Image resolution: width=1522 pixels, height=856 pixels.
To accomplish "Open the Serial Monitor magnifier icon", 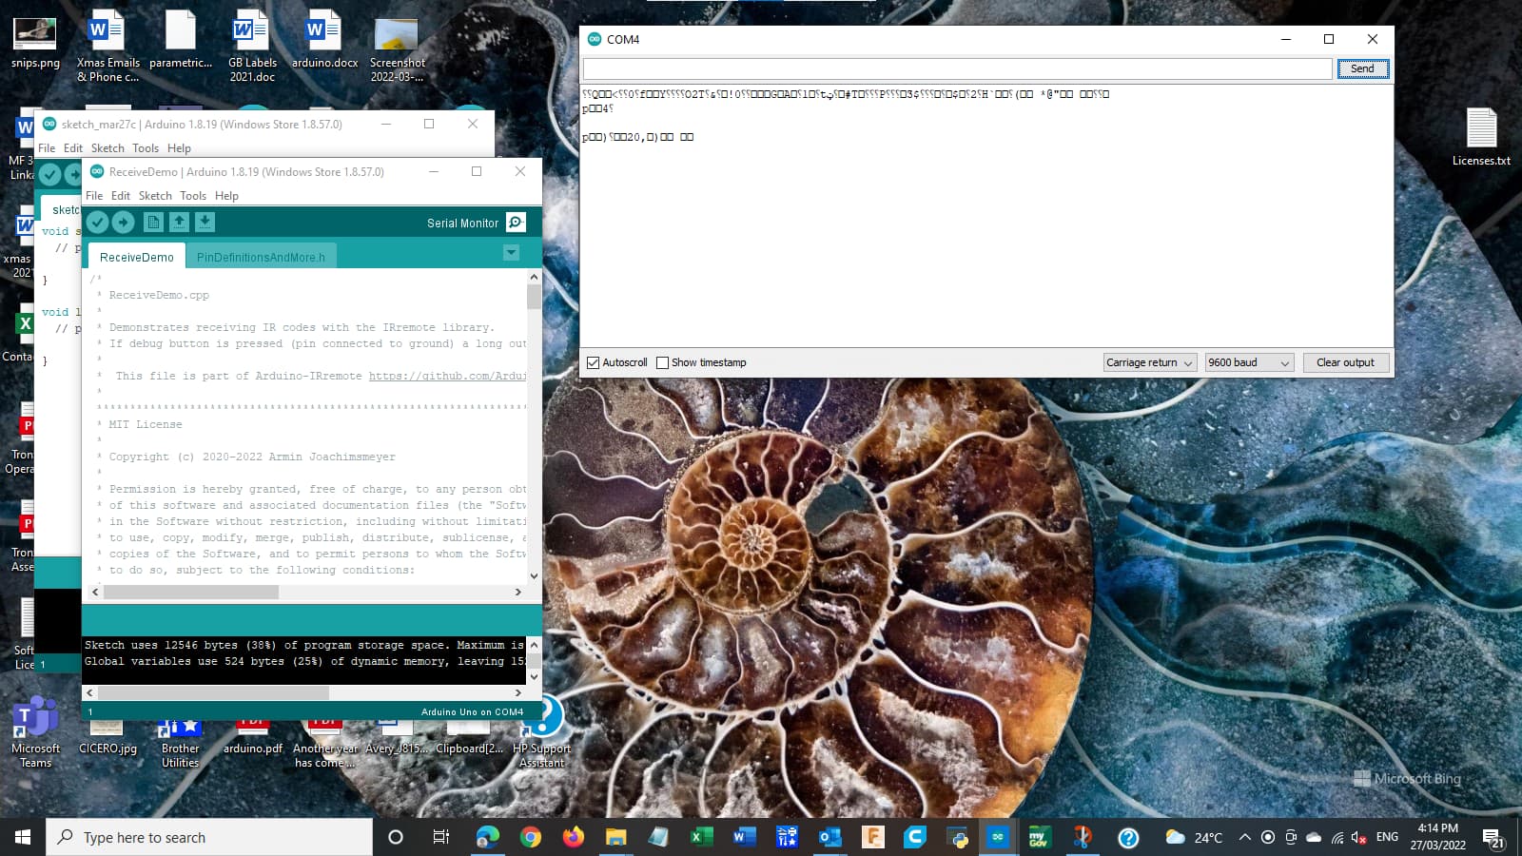I will [x=516, y=223].
